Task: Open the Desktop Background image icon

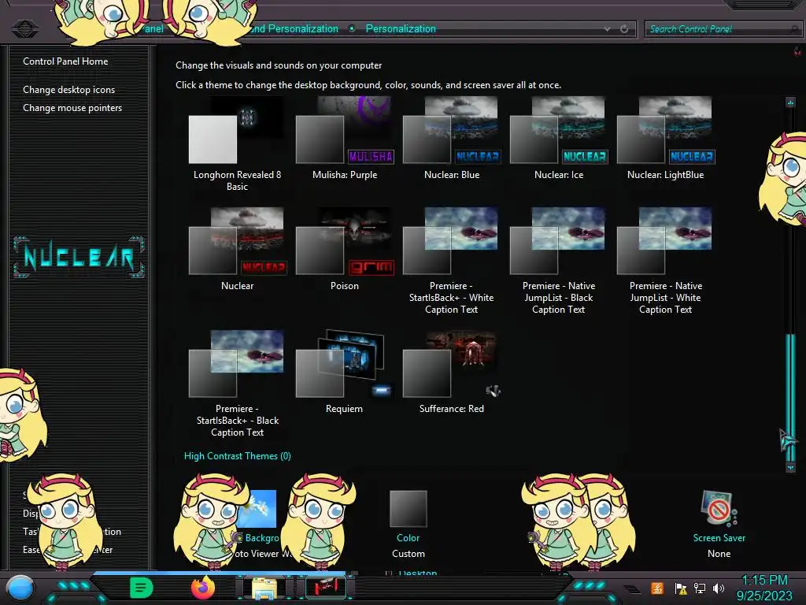Action: (260, 508)
